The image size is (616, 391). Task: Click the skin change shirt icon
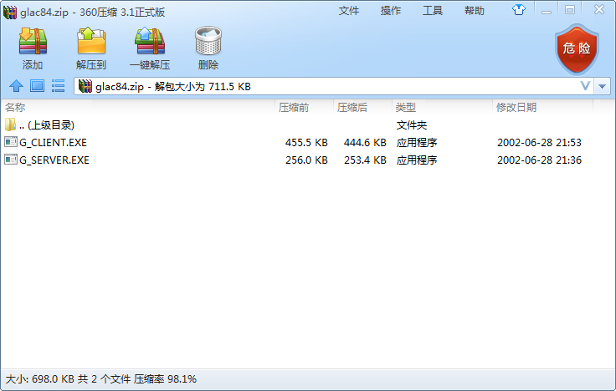pyautogui.click(x=519, y=10)
